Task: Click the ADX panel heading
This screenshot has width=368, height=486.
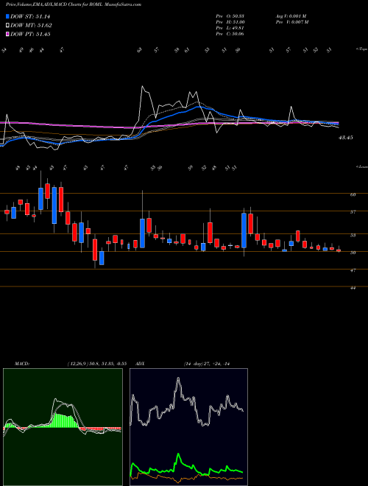Action: (140, 364)
